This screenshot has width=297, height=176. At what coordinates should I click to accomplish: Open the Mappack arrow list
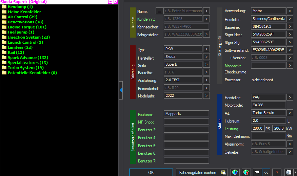click(290, 65)
